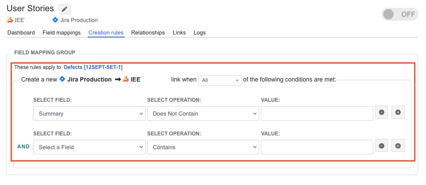Switch the OFF toggle on
426x185 pixels.
[400, 14]
